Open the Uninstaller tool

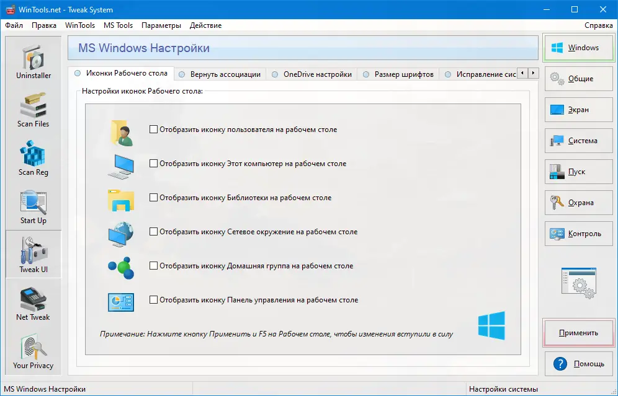(x=34, y=61)
